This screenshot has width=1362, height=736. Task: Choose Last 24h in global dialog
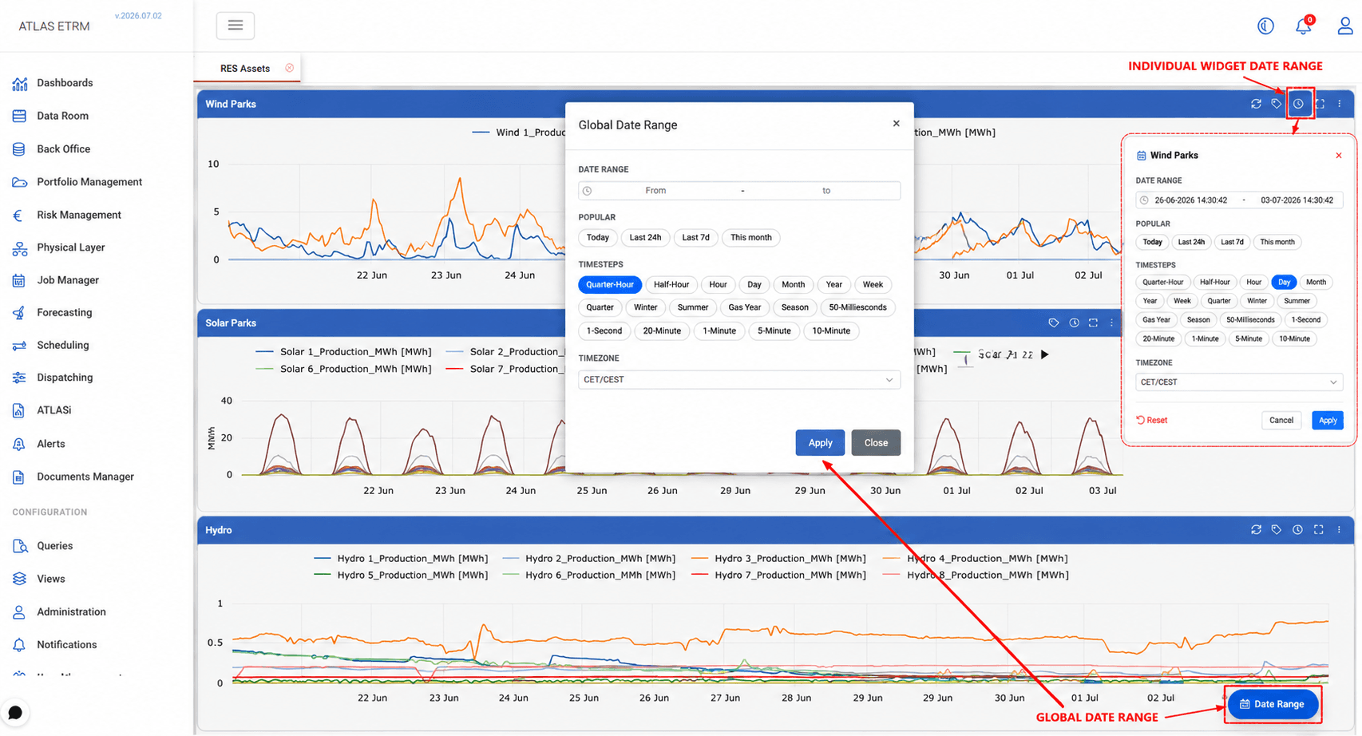pyautogui.click(x=645, y=237)
